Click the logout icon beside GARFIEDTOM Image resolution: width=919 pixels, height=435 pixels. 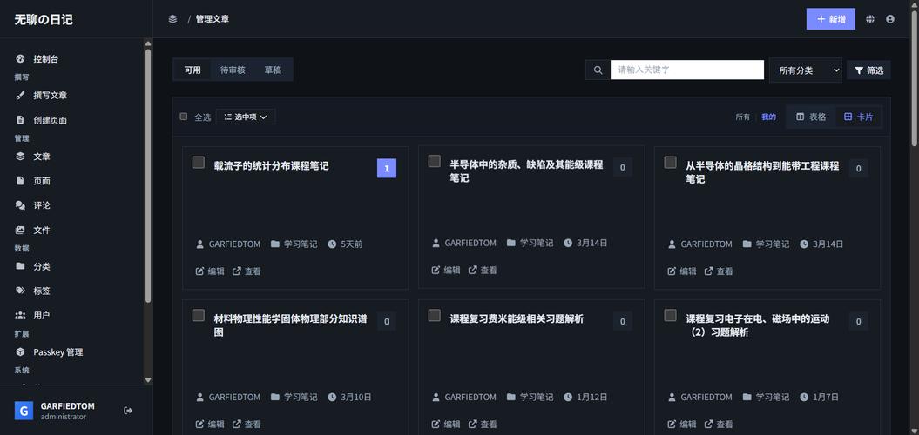coord(128,411)
